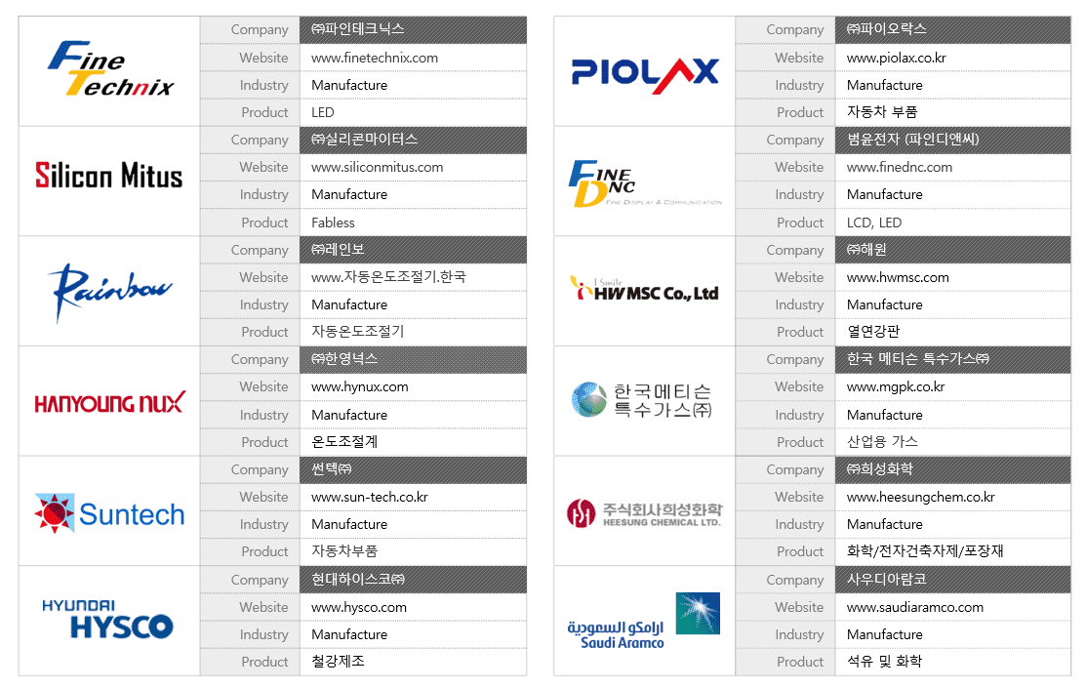
Task: Click the Heesung Chemical logo
Action: point(645,512)
